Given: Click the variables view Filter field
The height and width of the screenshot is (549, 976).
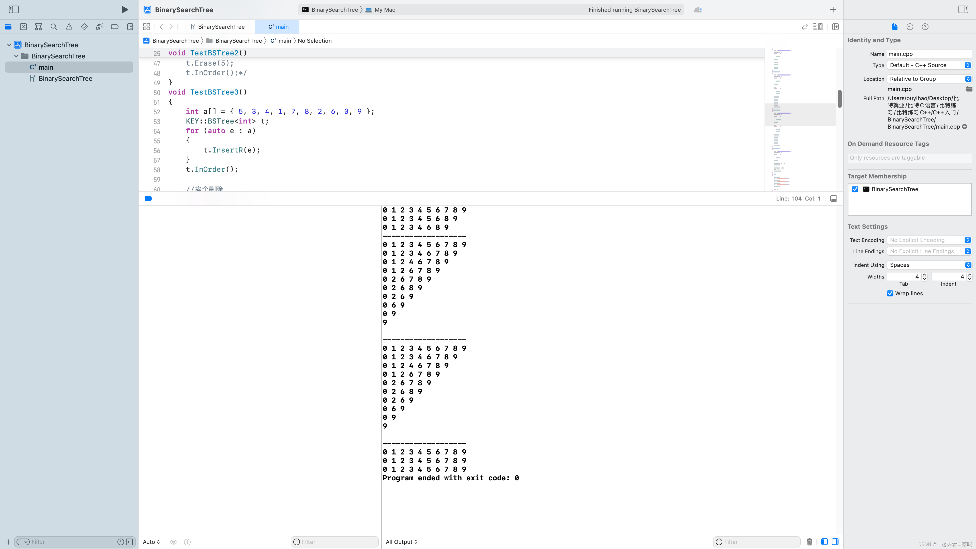Looking at the screenshot, I should 334,542.
